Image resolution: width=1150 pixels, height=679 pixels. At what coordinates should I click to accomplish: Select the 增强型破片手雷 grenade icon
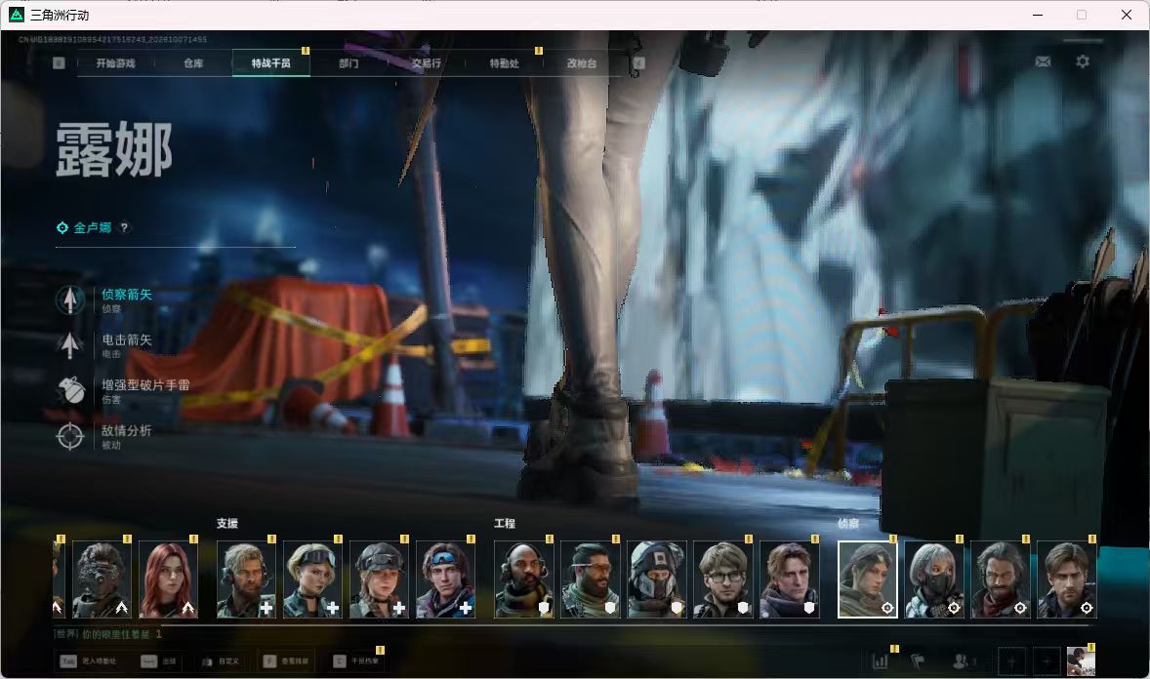pyautogui.click(x=69, y=391)
